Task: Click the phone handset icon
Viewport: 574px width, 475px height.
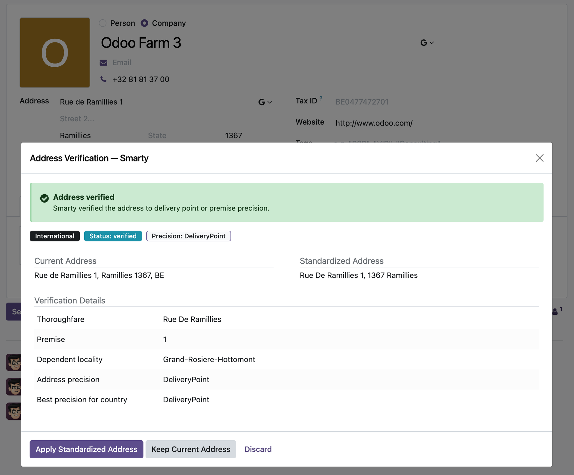Action: tap(103, 79)
